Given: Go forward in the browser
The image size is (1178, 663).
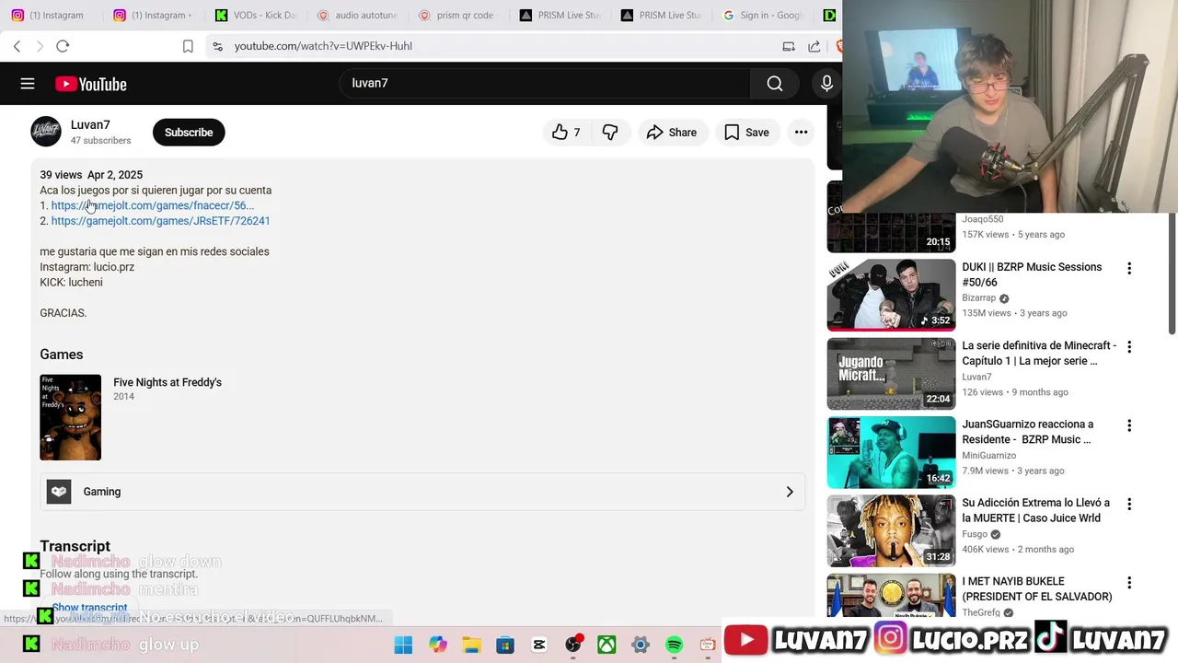Looking at the screenshot, I should coord(40,46).
